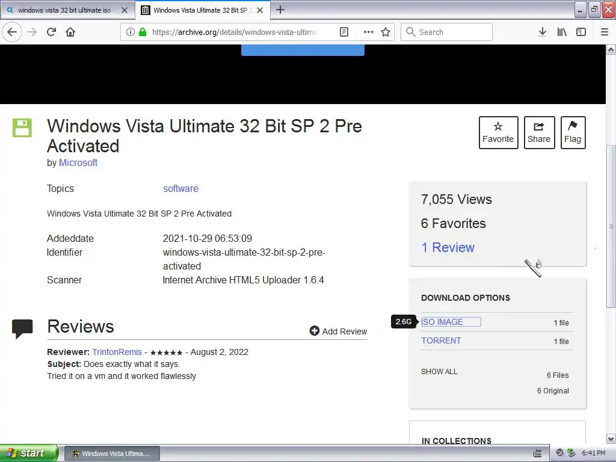Bookmark this page with the star
The width and height of the screenshot is (616, 462).
point(386,32)
